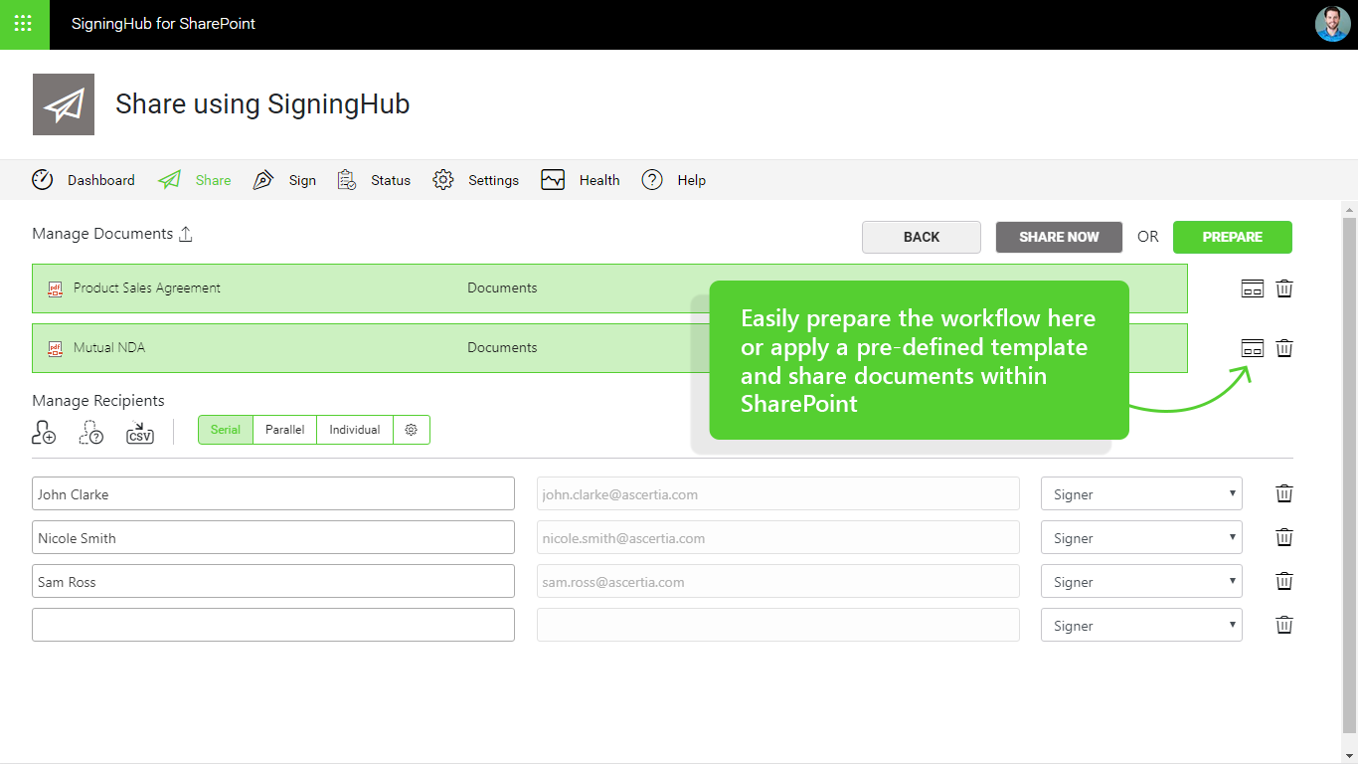Image resolution: width=1358 pixels, height=764 pixels.
Task: Open the user profile avatar
Action: (1332, 24)
